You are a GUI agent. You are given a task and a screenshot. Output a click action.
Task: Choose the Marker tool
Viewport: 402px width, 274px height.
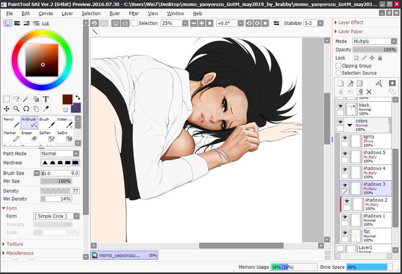[x=12, y=136]
